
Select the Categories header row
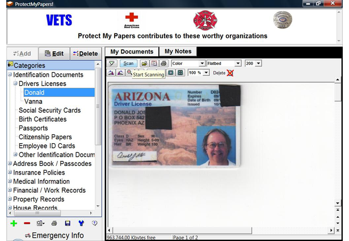(x=51, y=65)
